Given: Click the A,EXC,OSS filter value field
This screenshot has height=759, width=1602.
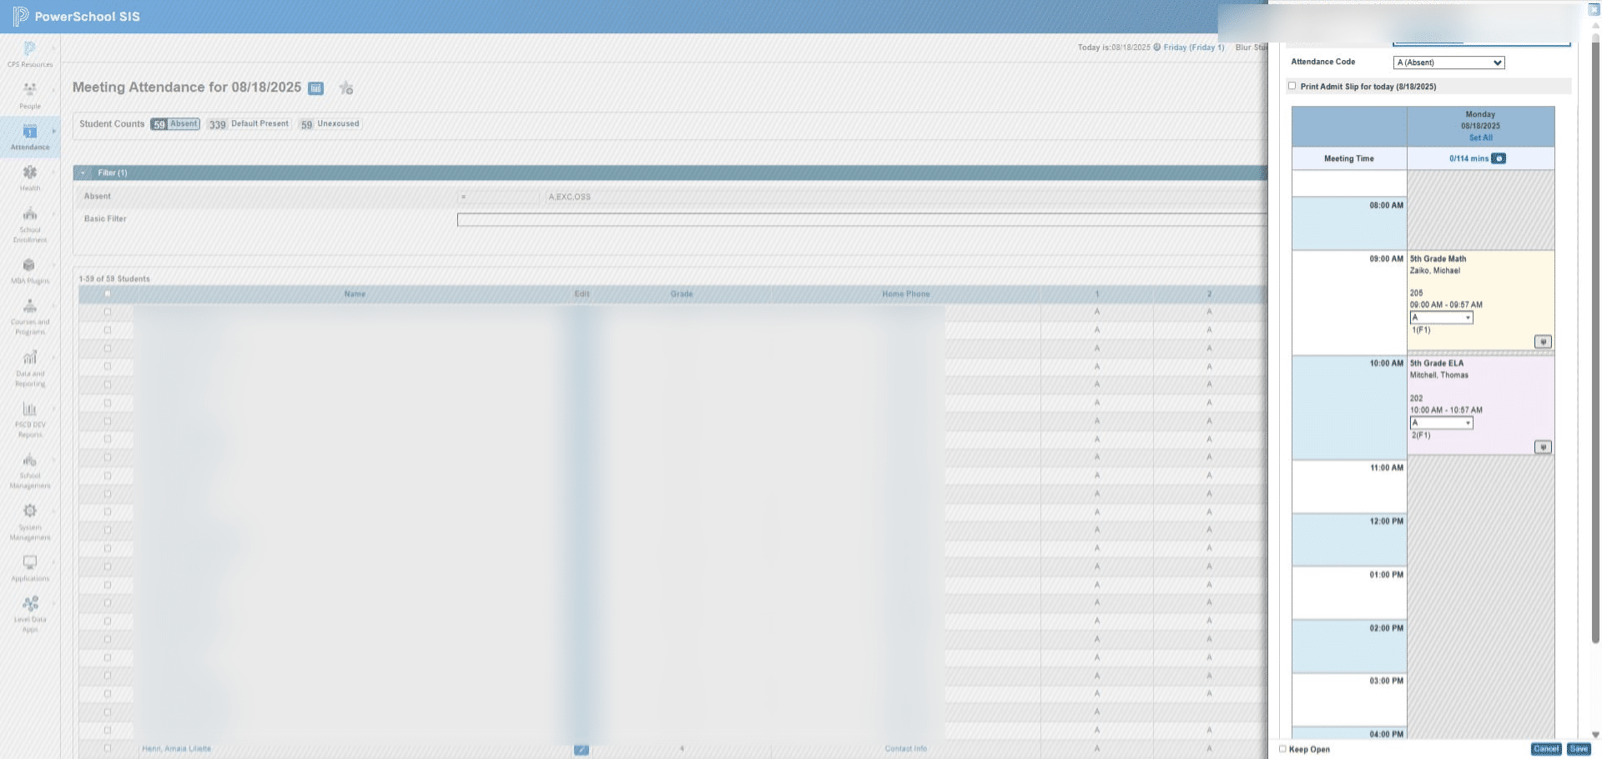Looking at the screenshot, I should [906, 197].
